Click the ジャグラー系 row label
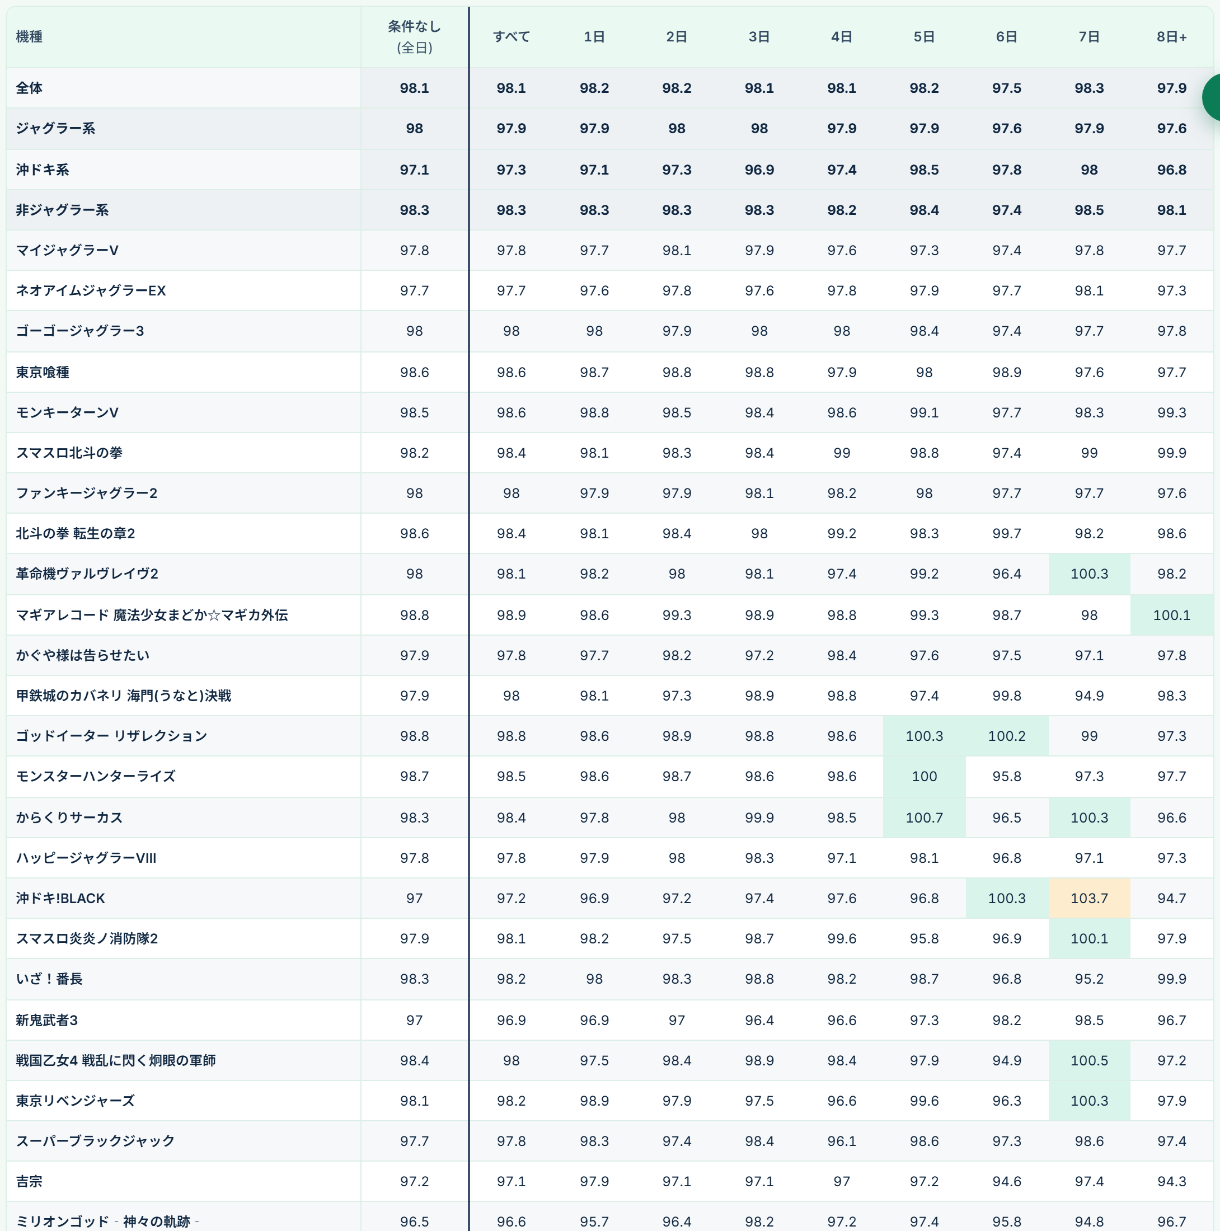Screen dimensions: 1220x1231 click(x=55, y=128)
